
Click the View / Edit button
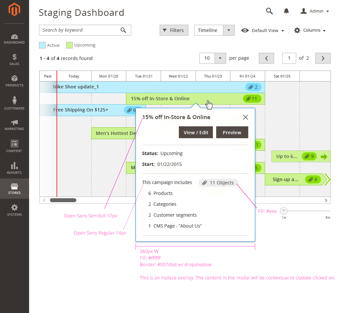pyautogui.click(x=196, y=132)
